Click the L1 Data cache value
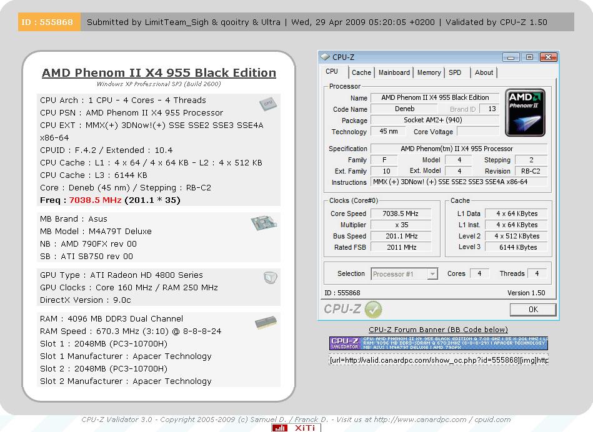 (516, 214)
